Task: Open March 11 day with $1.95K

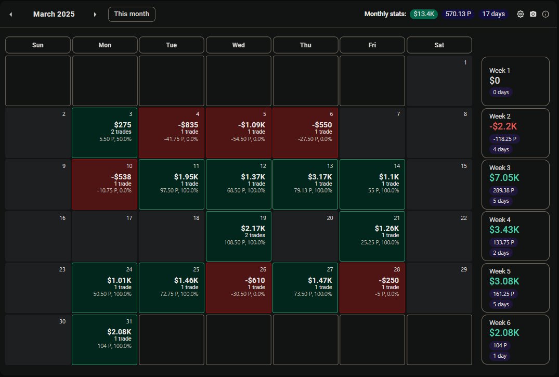Action: click(x=172, y=185)
